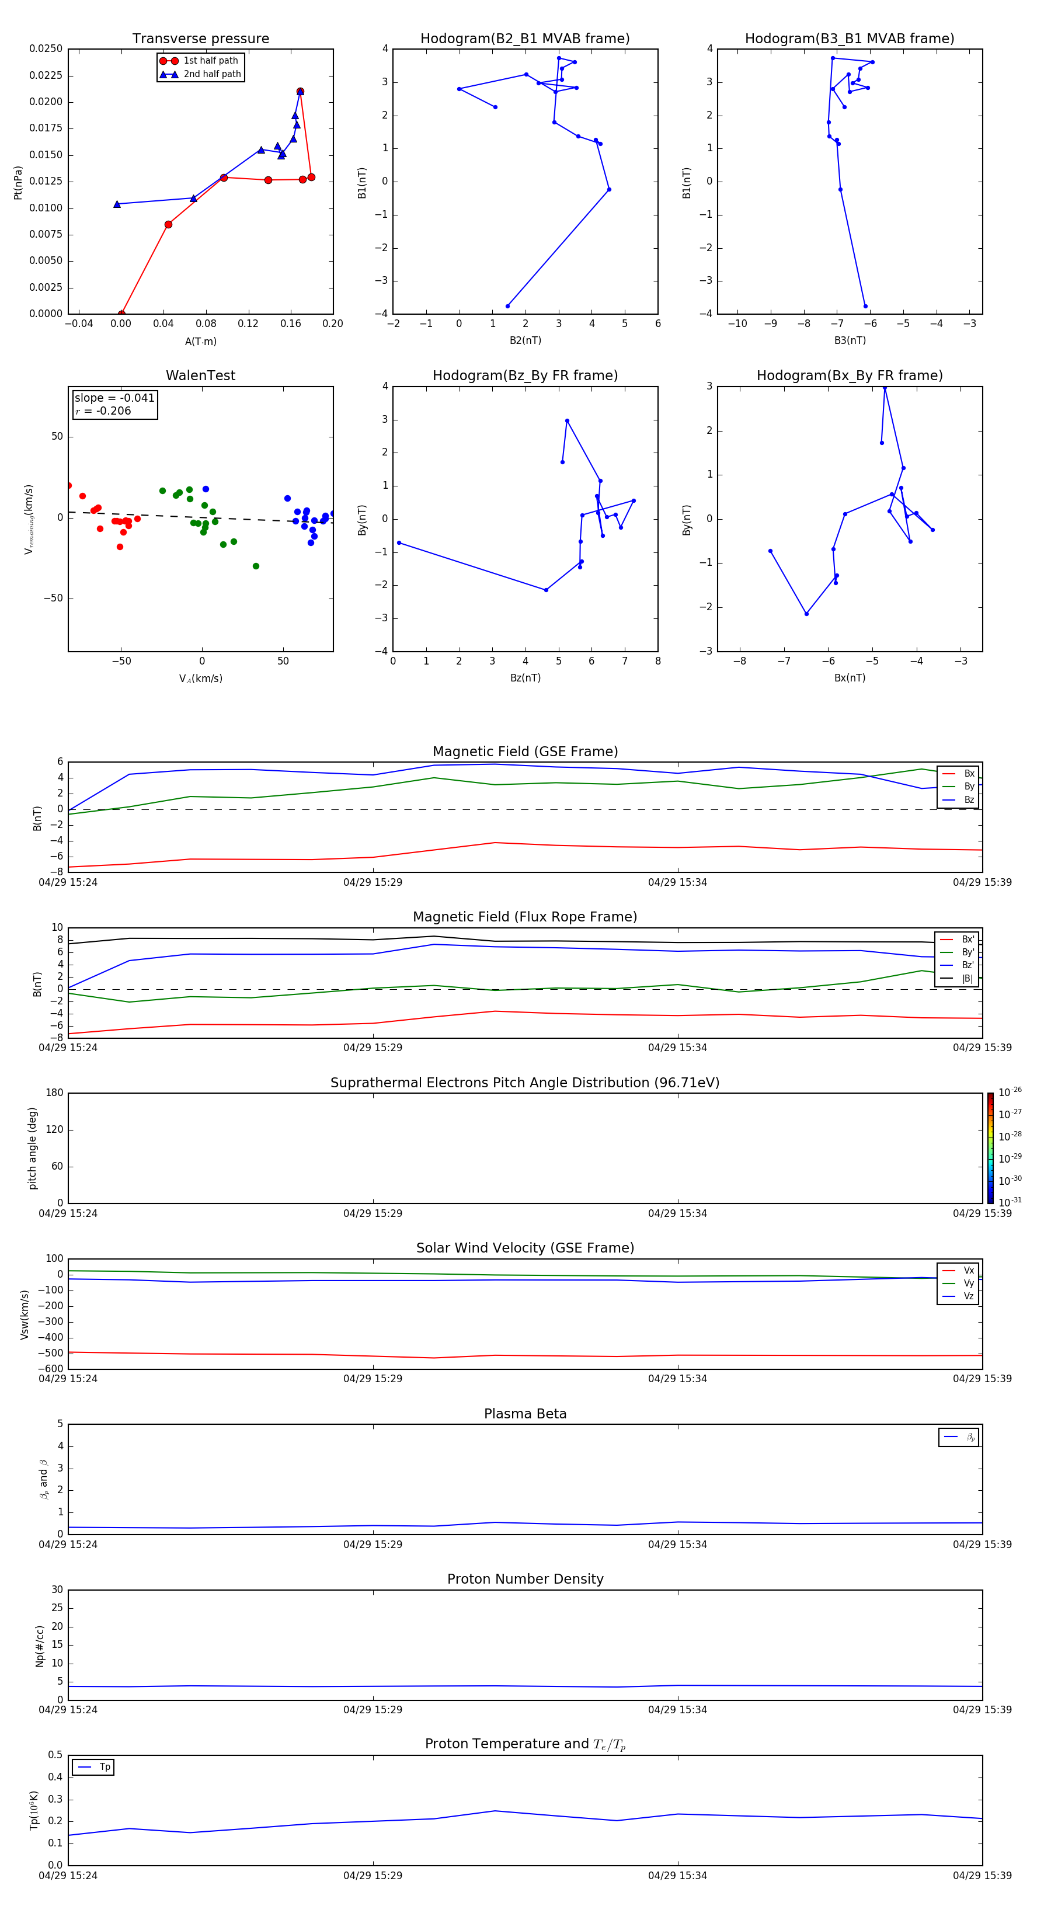Select the "Vx" legend entry in velocity plot
This screenshot has height=1927, width=1051.
958,1270
